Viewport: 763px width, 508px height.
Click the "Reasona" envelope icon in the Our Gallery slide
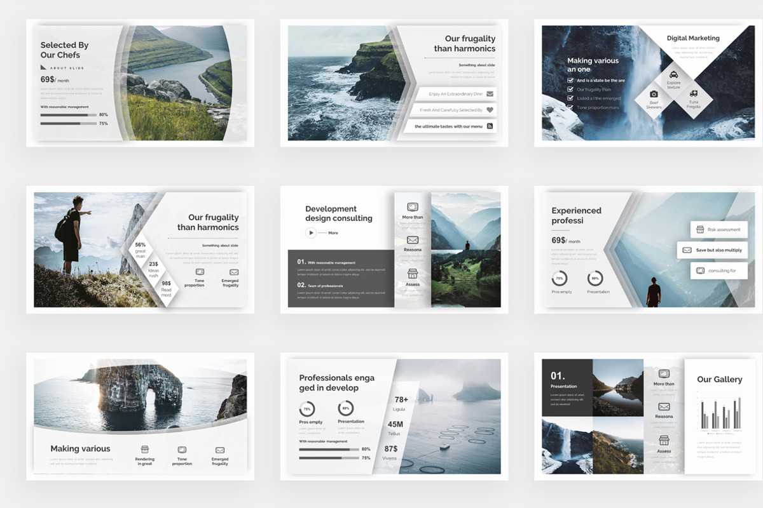tap(664, 406)
